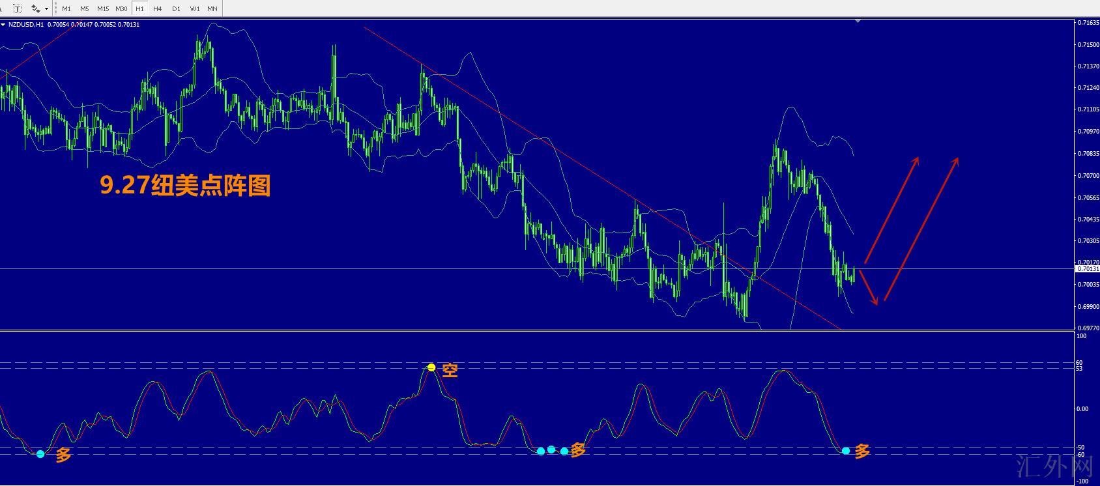Open the arrows tool dropdown arrow

[x=46, y=9]
